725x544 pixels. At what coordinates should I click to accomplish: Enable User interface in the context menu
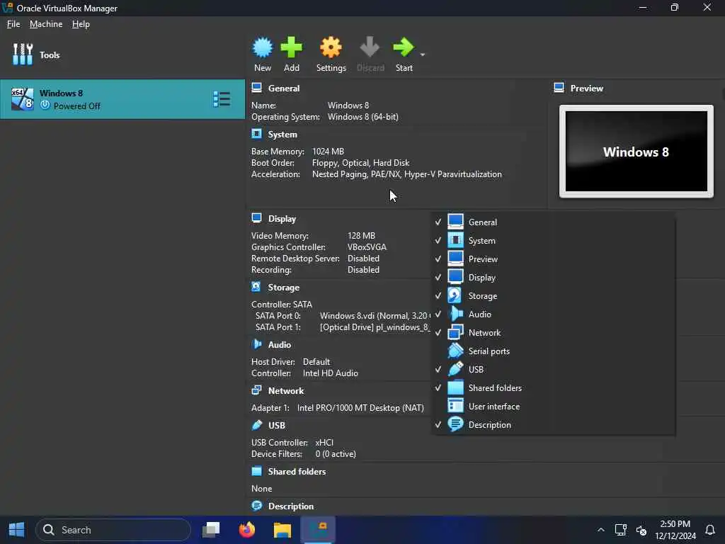point(553,407)
